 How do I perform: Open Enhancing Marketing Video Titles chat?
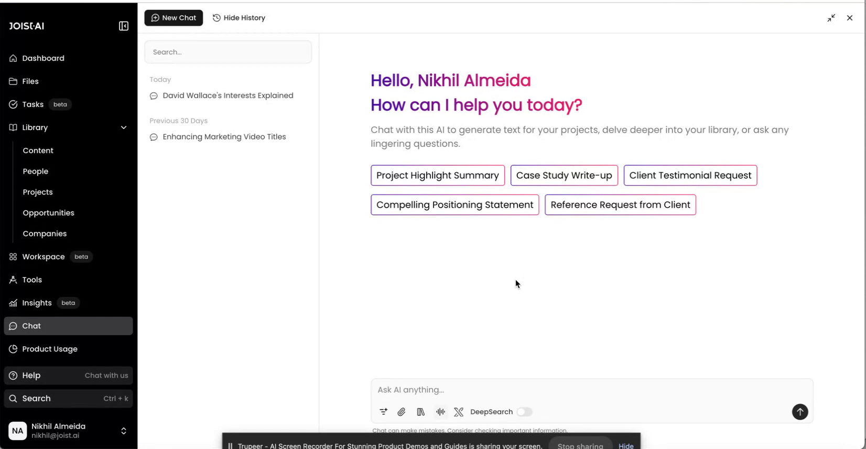(x=228, y=137)
